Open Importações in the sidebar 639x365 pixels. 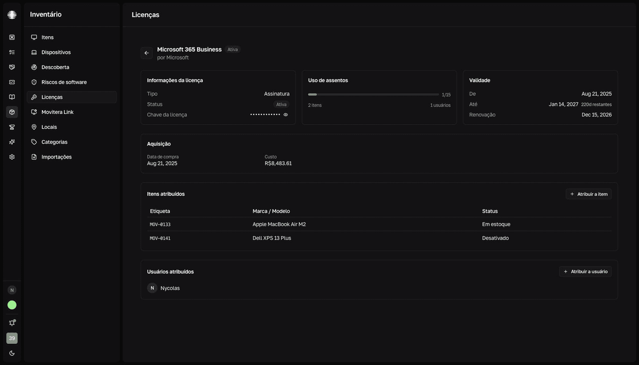click(x=72, y=157)
